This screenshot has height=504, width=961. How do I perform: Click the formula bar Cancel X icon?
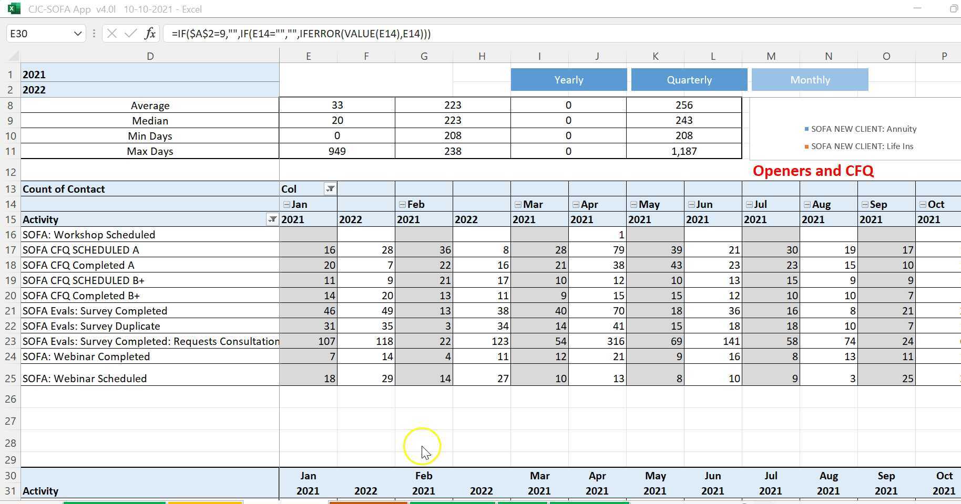click(x=111, y=34)
